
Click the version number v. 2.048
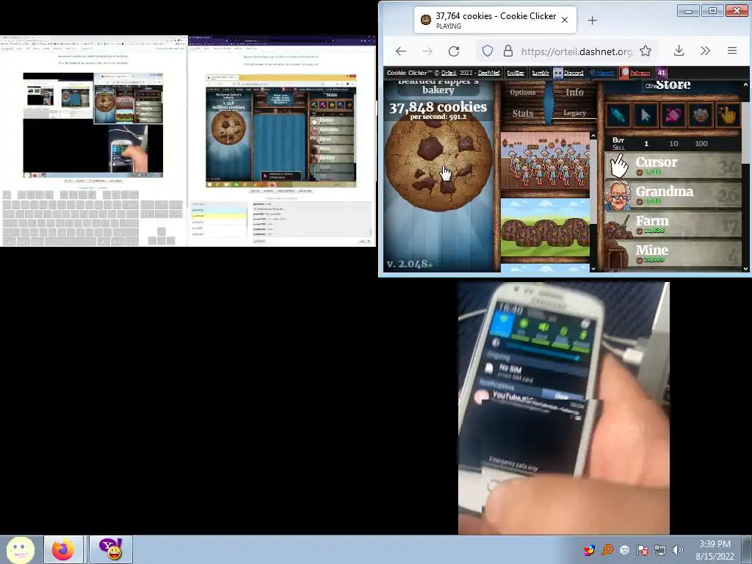[x=407, y=264]
